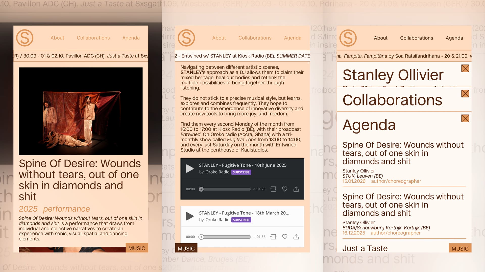Click heart icon on the June 2025 player
Image resolution: width=485 pixels, height=272 pixels.
(x=285, y=189)
